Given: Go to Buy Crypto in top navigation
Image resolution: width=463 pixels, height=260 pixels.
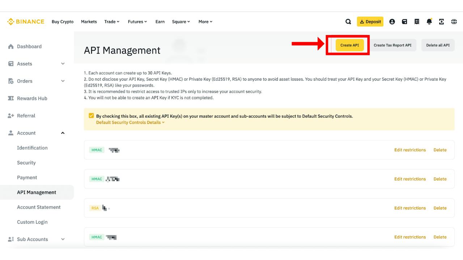Looking at the screenshot, I should tap(63, 22).
